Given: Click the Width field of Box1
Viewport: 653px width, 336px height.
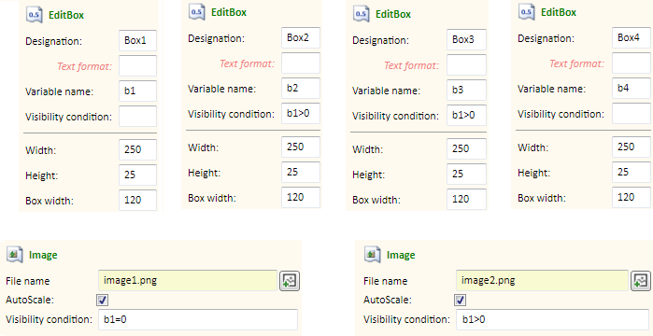Looking at the screenshot, I should [138, 149].
